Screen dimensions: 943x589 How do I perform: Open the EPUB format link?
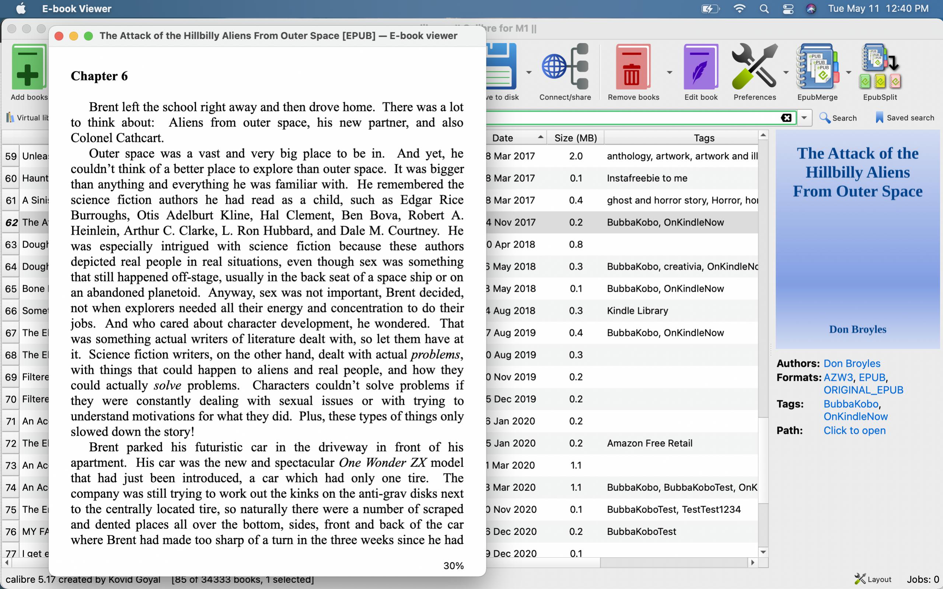872,378
